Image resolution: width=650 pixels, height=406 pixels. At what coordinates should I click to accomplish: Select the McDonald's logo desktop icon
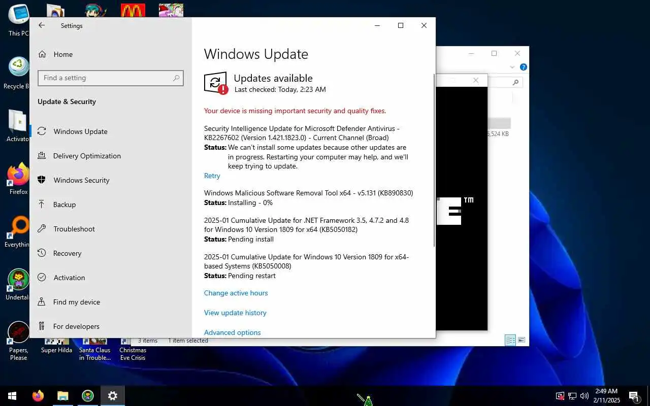pos(133,10)
